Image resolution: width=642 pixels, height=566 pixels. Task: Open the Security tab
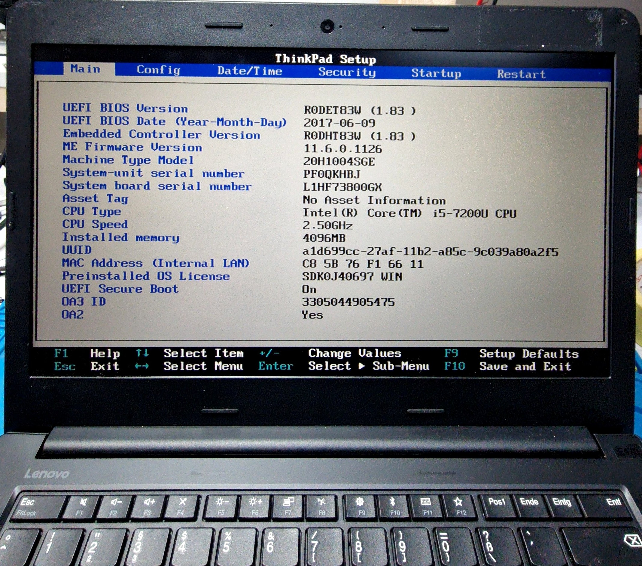click(347, 72)
